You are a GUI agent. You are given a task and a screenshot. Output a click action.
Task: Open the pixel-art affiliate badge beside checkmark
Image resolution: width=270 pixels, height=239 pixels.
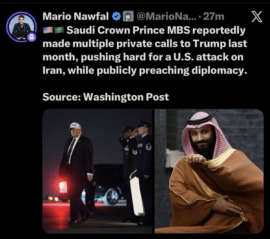(x=128, y=16)
